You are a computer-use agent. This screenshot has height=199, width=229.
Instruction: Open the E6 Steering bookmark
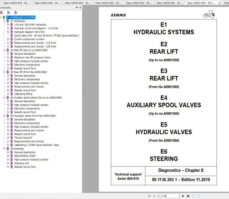17,149
